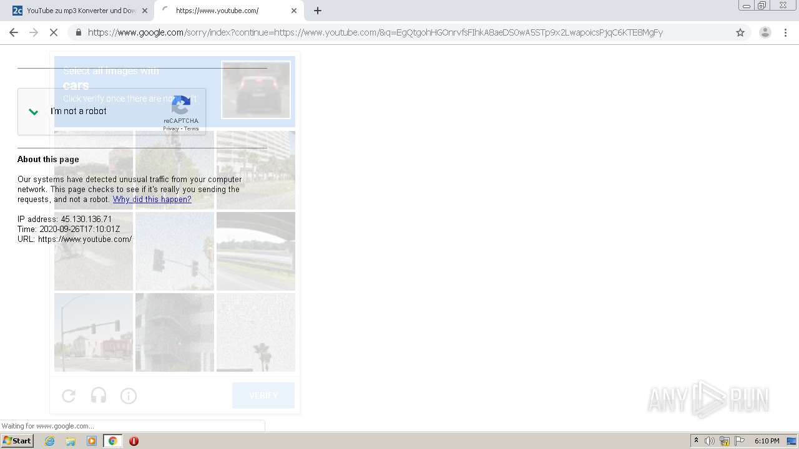Viewport: 799px width, 449px height.
Task: Click the Time: 2020-09-26T17:10:01Z line
Action: 69,229
